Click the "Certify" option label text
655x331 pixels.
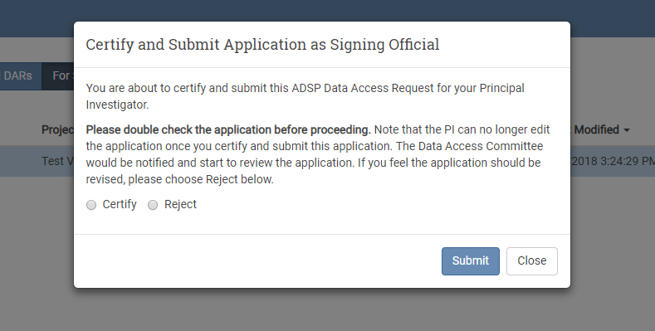[x=120, y=205]
